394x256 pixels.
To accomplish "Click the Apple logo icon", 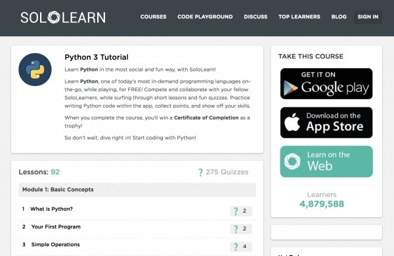I will [x=292, y=122].
